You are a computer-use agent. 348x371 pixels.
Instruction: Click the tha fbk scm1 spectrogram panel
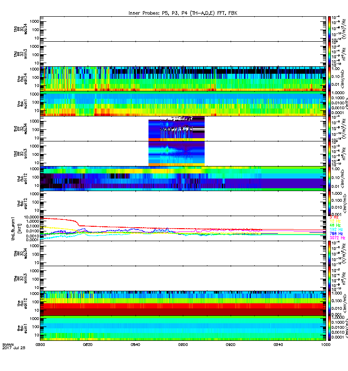pyautogui.click(x=183, y=104)
